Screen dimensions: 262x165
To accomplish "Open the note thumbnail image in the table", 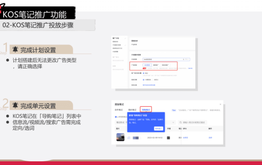I will point(120,137).
